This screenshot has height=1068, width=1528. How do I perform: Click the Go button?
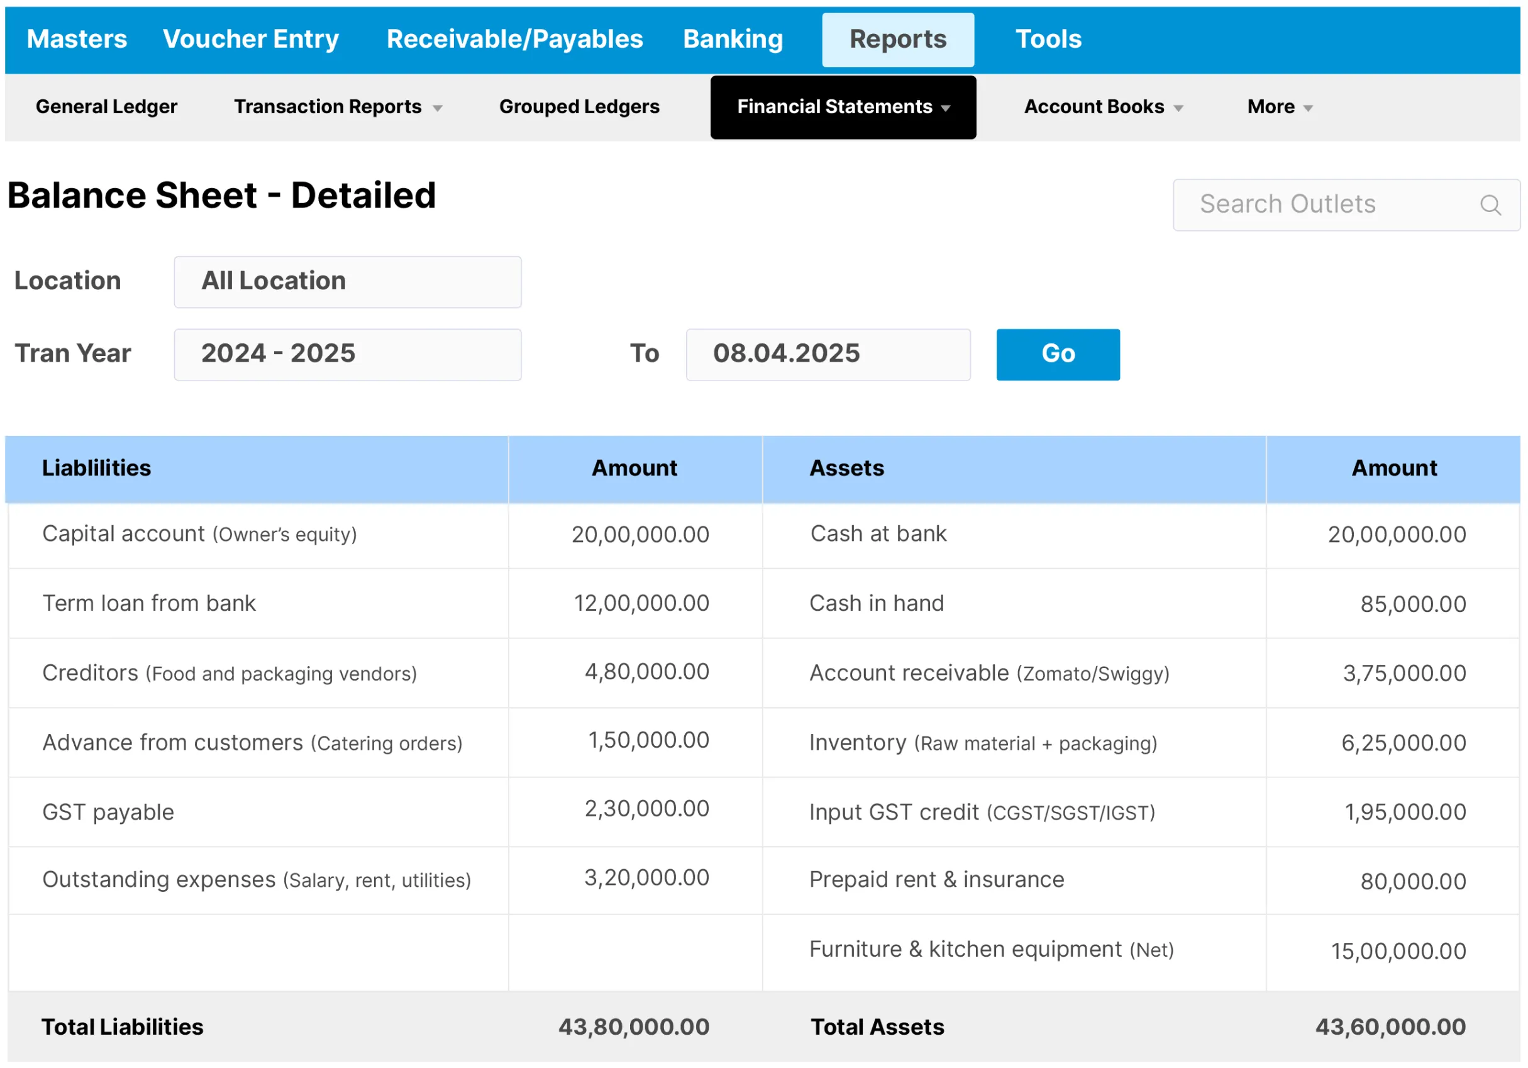[x=1058, y=354]
